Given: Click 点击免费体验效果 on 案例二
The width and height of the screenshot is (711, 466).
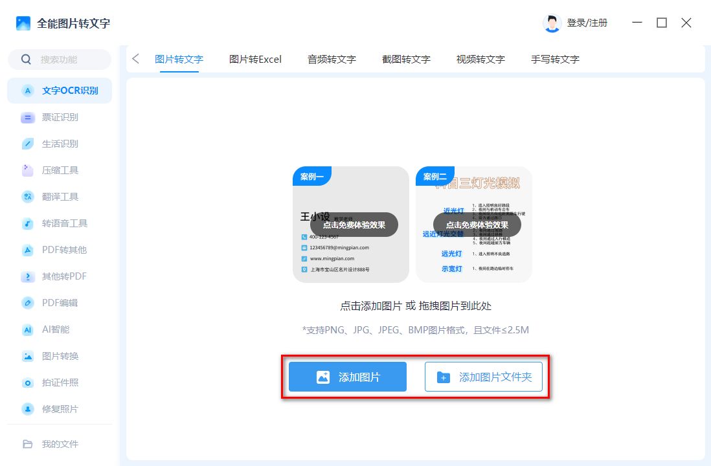Looking at the screenshot, I should point(477,225).
